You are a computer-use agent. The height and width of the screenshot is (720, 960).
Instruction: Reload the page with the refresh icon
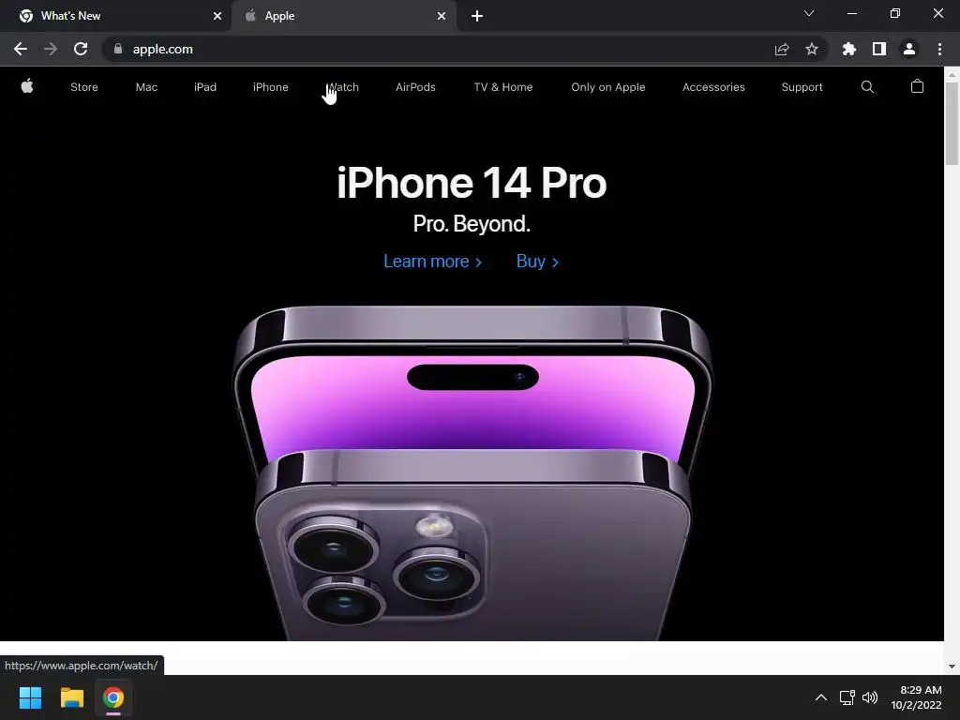pyautogui.click(x=81, y=49)
